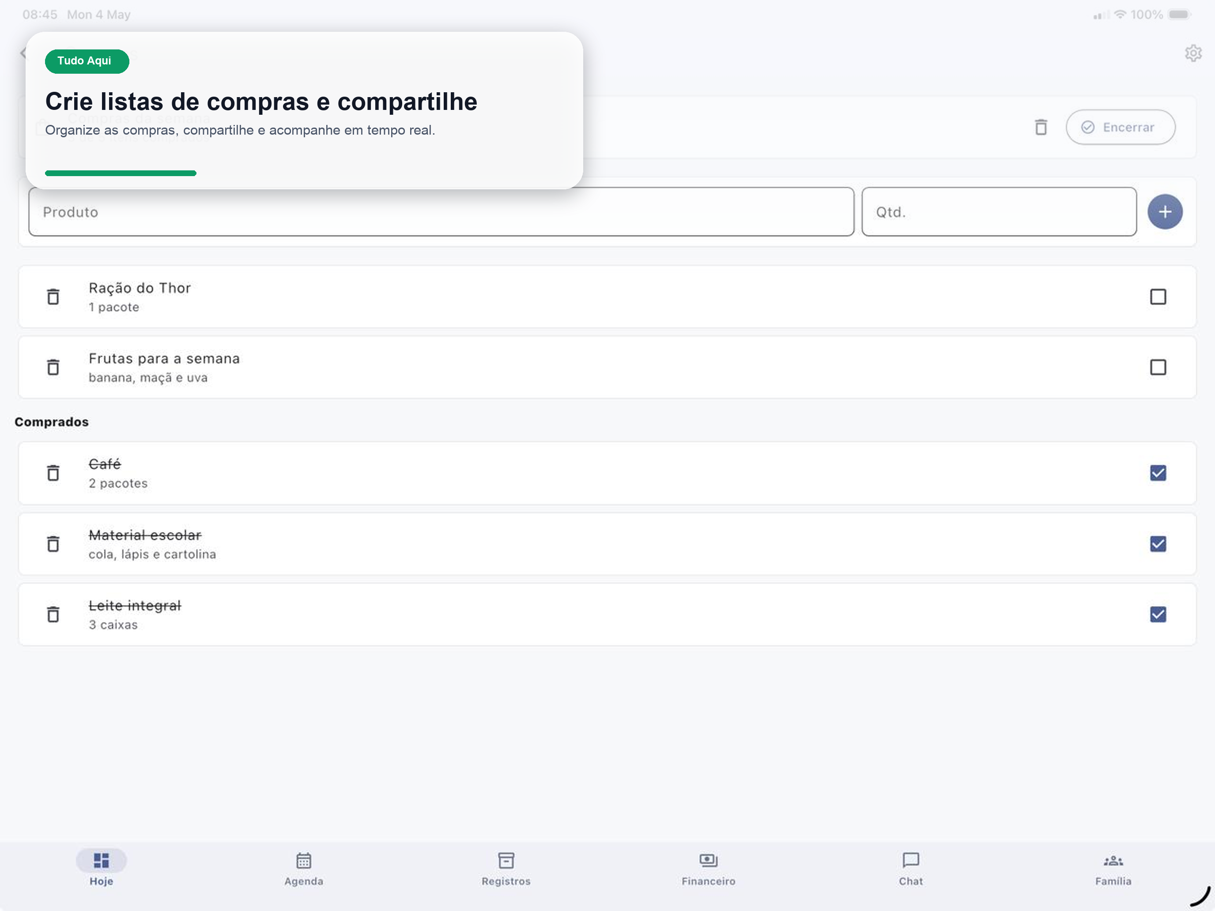Uncheck the Leite integral item
Viewport: 1215px width, 911px height.
(x=1158, y=614)
